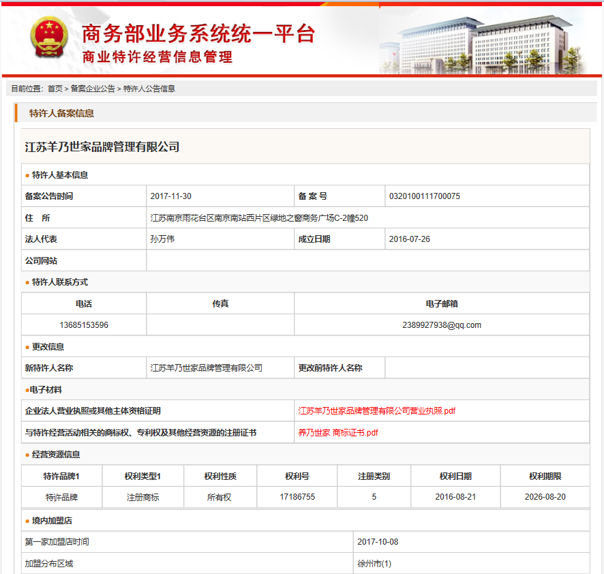Click the filing number 0320100111700075
Viewport: 604px width, 574px height.
tap(424, 196)
